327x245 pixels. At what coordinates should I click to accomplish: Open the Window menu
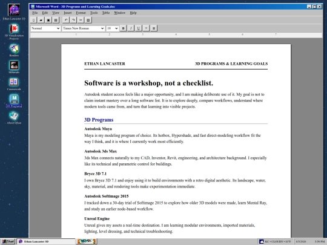point(120,13)
